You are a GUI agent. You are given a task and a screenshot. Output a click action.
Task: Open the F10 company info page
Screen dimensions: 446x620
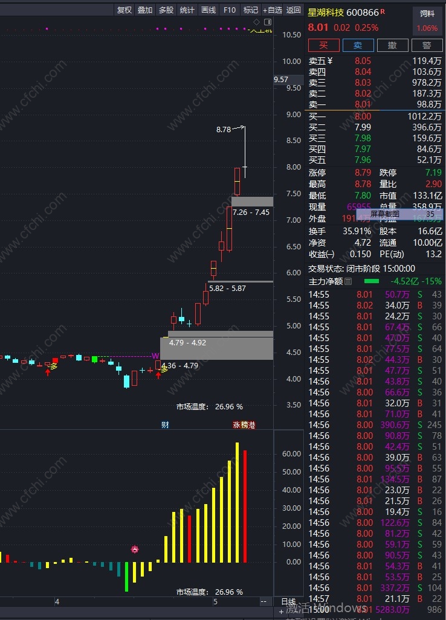point(230,10)
